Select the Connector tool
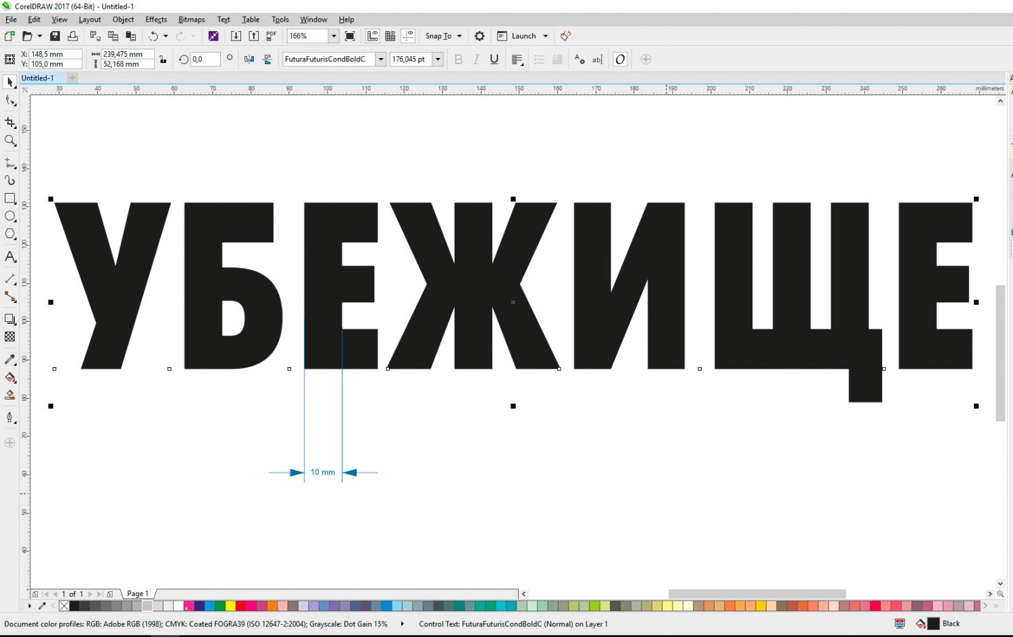This screenshot has height=637, width=1013. [10, 296]
